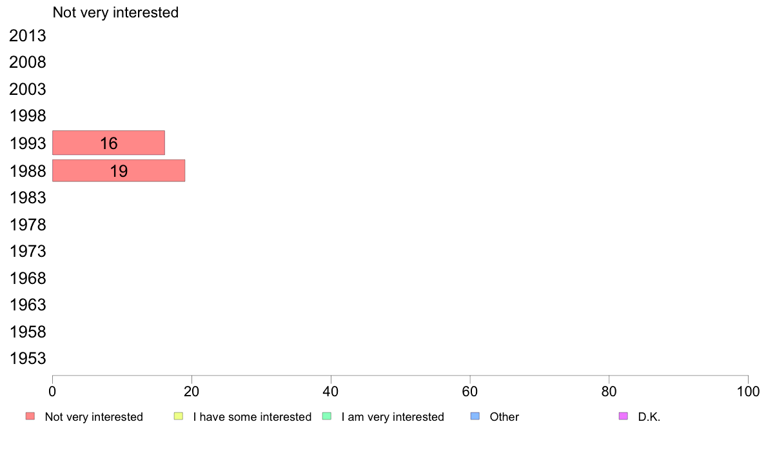766x475 pixels.
Task: Click the Not very interested chart title
Action: click(115, 12)
